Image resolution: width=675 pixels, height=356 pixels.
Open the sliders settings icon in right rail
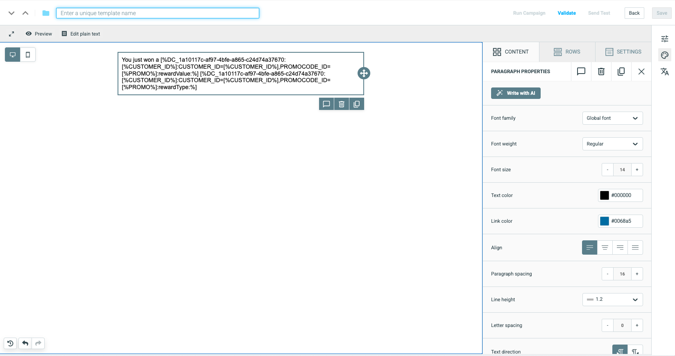click(x=664, y=39)
